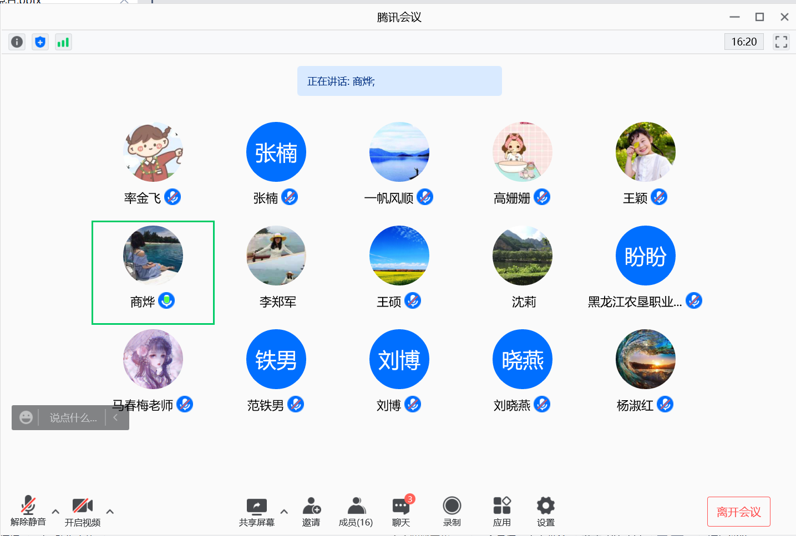This screenshot has width=796, height=536.
Task: Enter full screen mode
Action: [x=781, y=42]
